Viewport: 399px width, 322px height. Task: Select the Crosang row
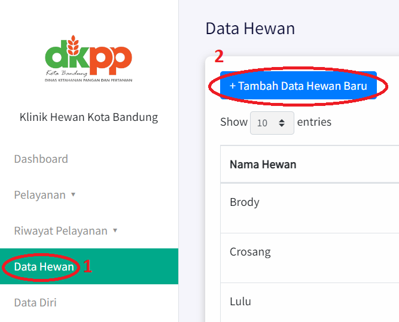250,252
